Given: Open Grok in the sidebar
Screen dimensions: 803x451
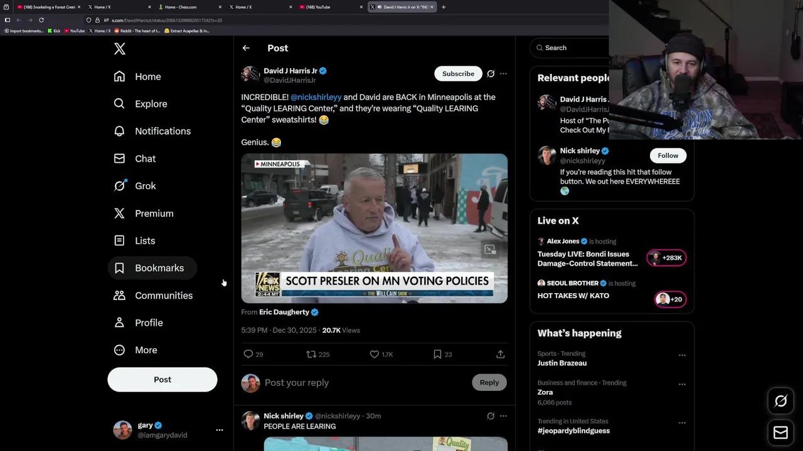Looking at the screenshot, I should tap(135, 186).
